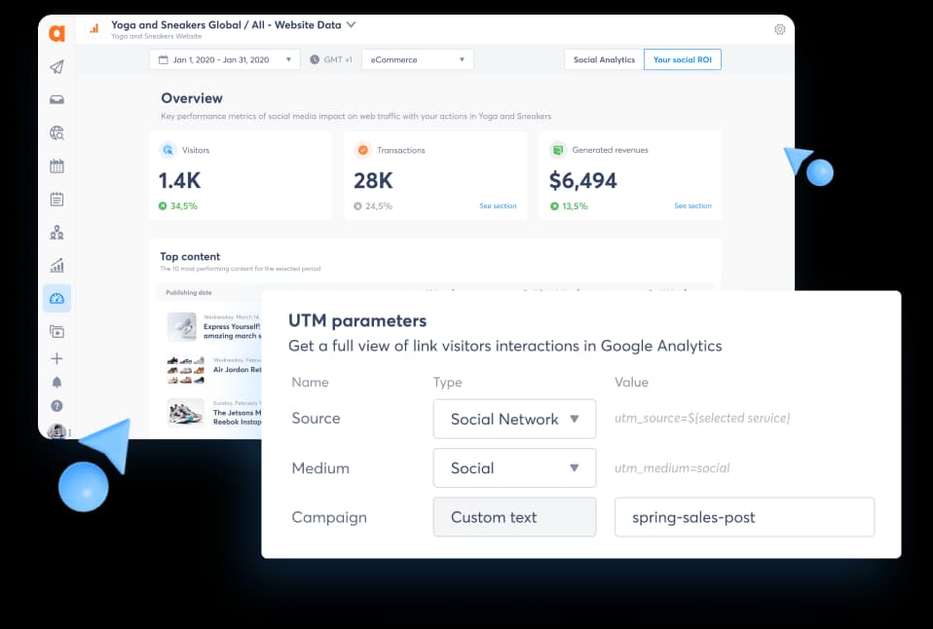Switch to the Your social ROI tab
933x629 pixels.
pyautogui.click(x=682, y=59)
